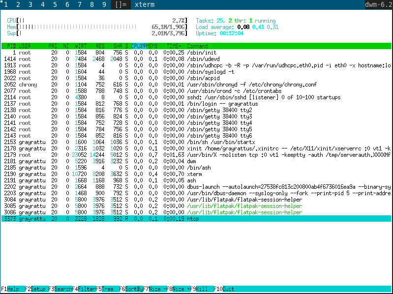393x294 pixels.
Task: Click F10 Quit to exit htop
Action: click(224, 289)
